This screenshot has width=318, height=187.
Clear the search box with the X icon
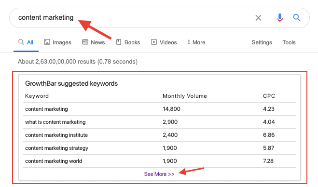258,18
